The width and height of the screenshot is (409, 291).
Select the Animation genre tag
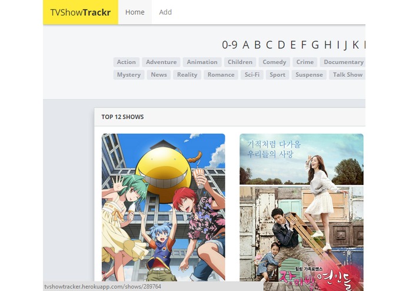(202, 62)
